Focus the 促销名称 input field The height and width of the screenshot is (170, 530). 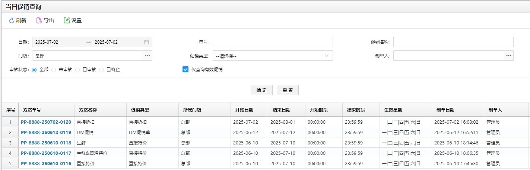click(x=453, y=42)
